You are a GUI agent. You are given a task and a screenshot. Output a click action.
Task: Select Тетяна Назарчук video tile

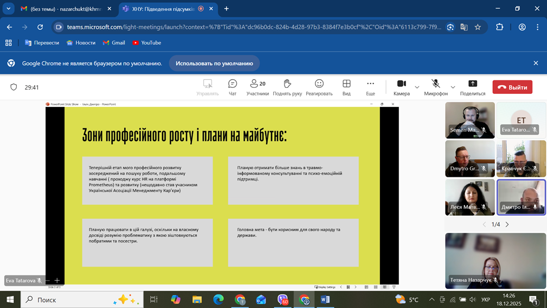click(495, 261)
